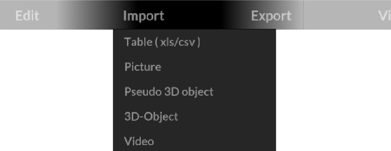This screenshot has width=391, height=151.
Task: Choose 3D-Object from Import list
Action: 195,117
